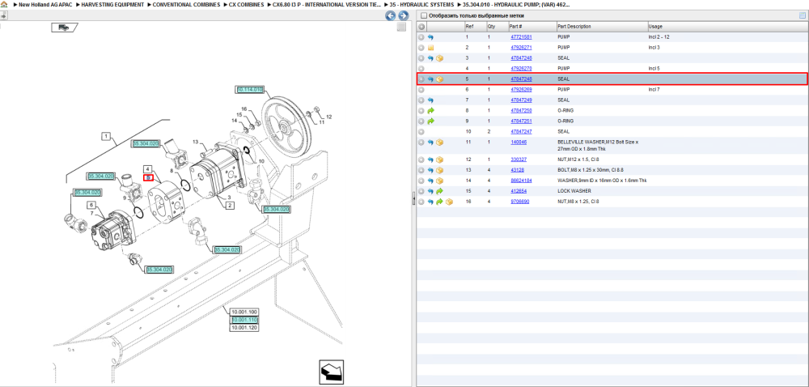The image size is (809, 387).
Task: Open part number 140046 link
Action: click(x=519, y=142)
